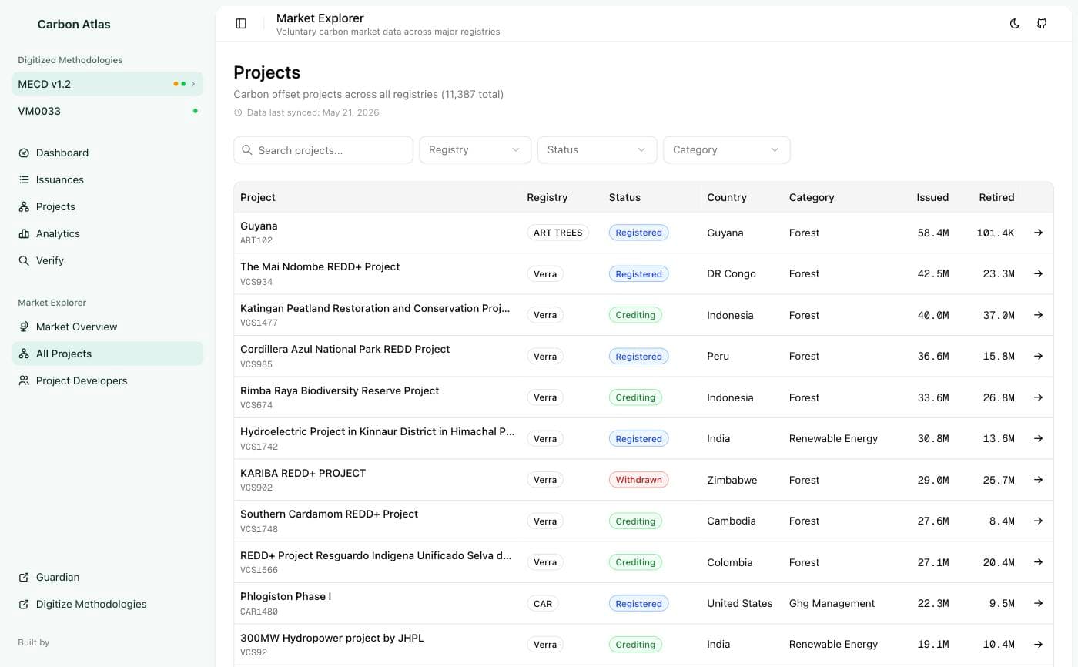
Task: Switch to dark mode moon icon
Action: tap(1015, 24)
